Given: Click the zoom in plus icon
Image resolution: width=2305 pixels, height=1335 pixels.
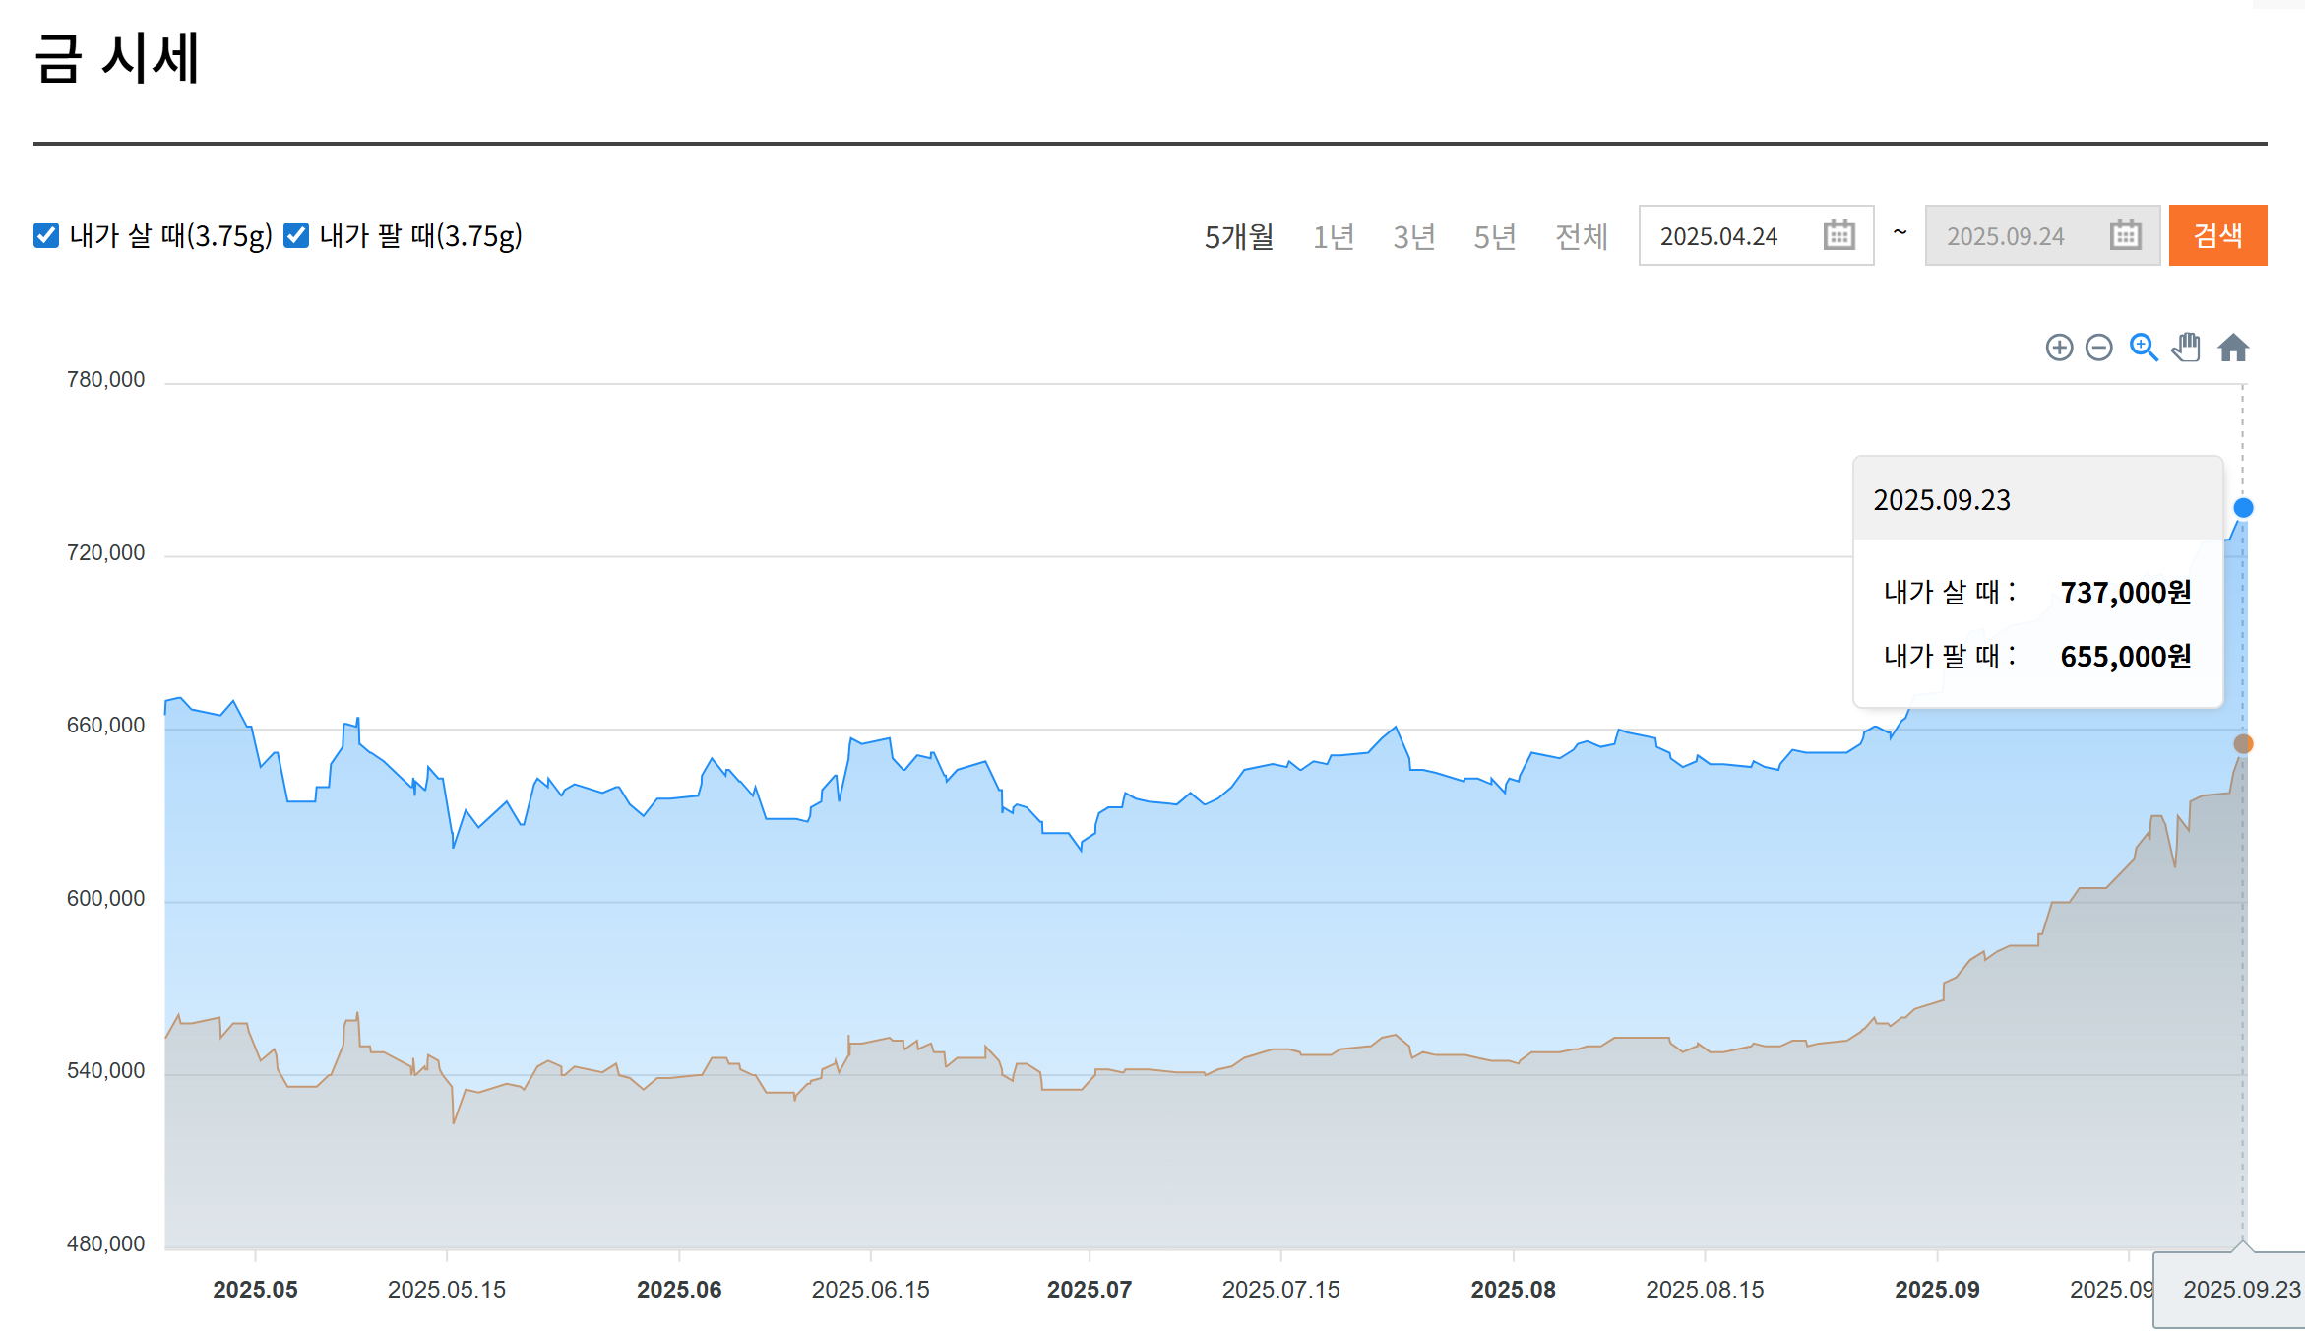Looking at the screenshot, I should [2059, 348].
